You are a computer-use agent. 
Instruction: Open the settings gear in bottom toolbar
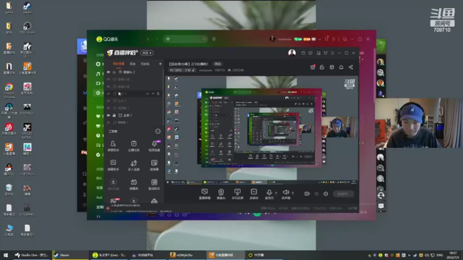click(x=326, y=194)
